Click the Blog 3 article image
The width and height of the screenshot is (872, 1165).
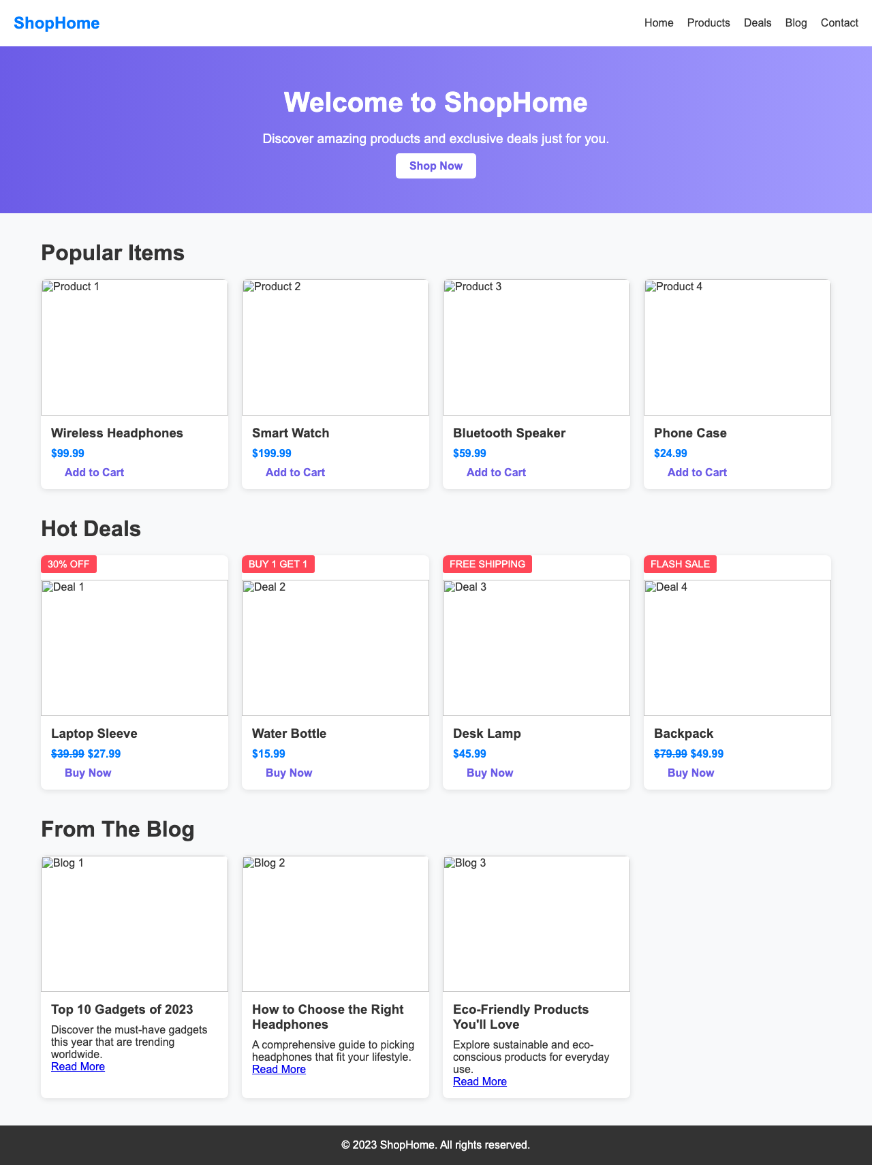pyautogui.click(x=535, y=923)
